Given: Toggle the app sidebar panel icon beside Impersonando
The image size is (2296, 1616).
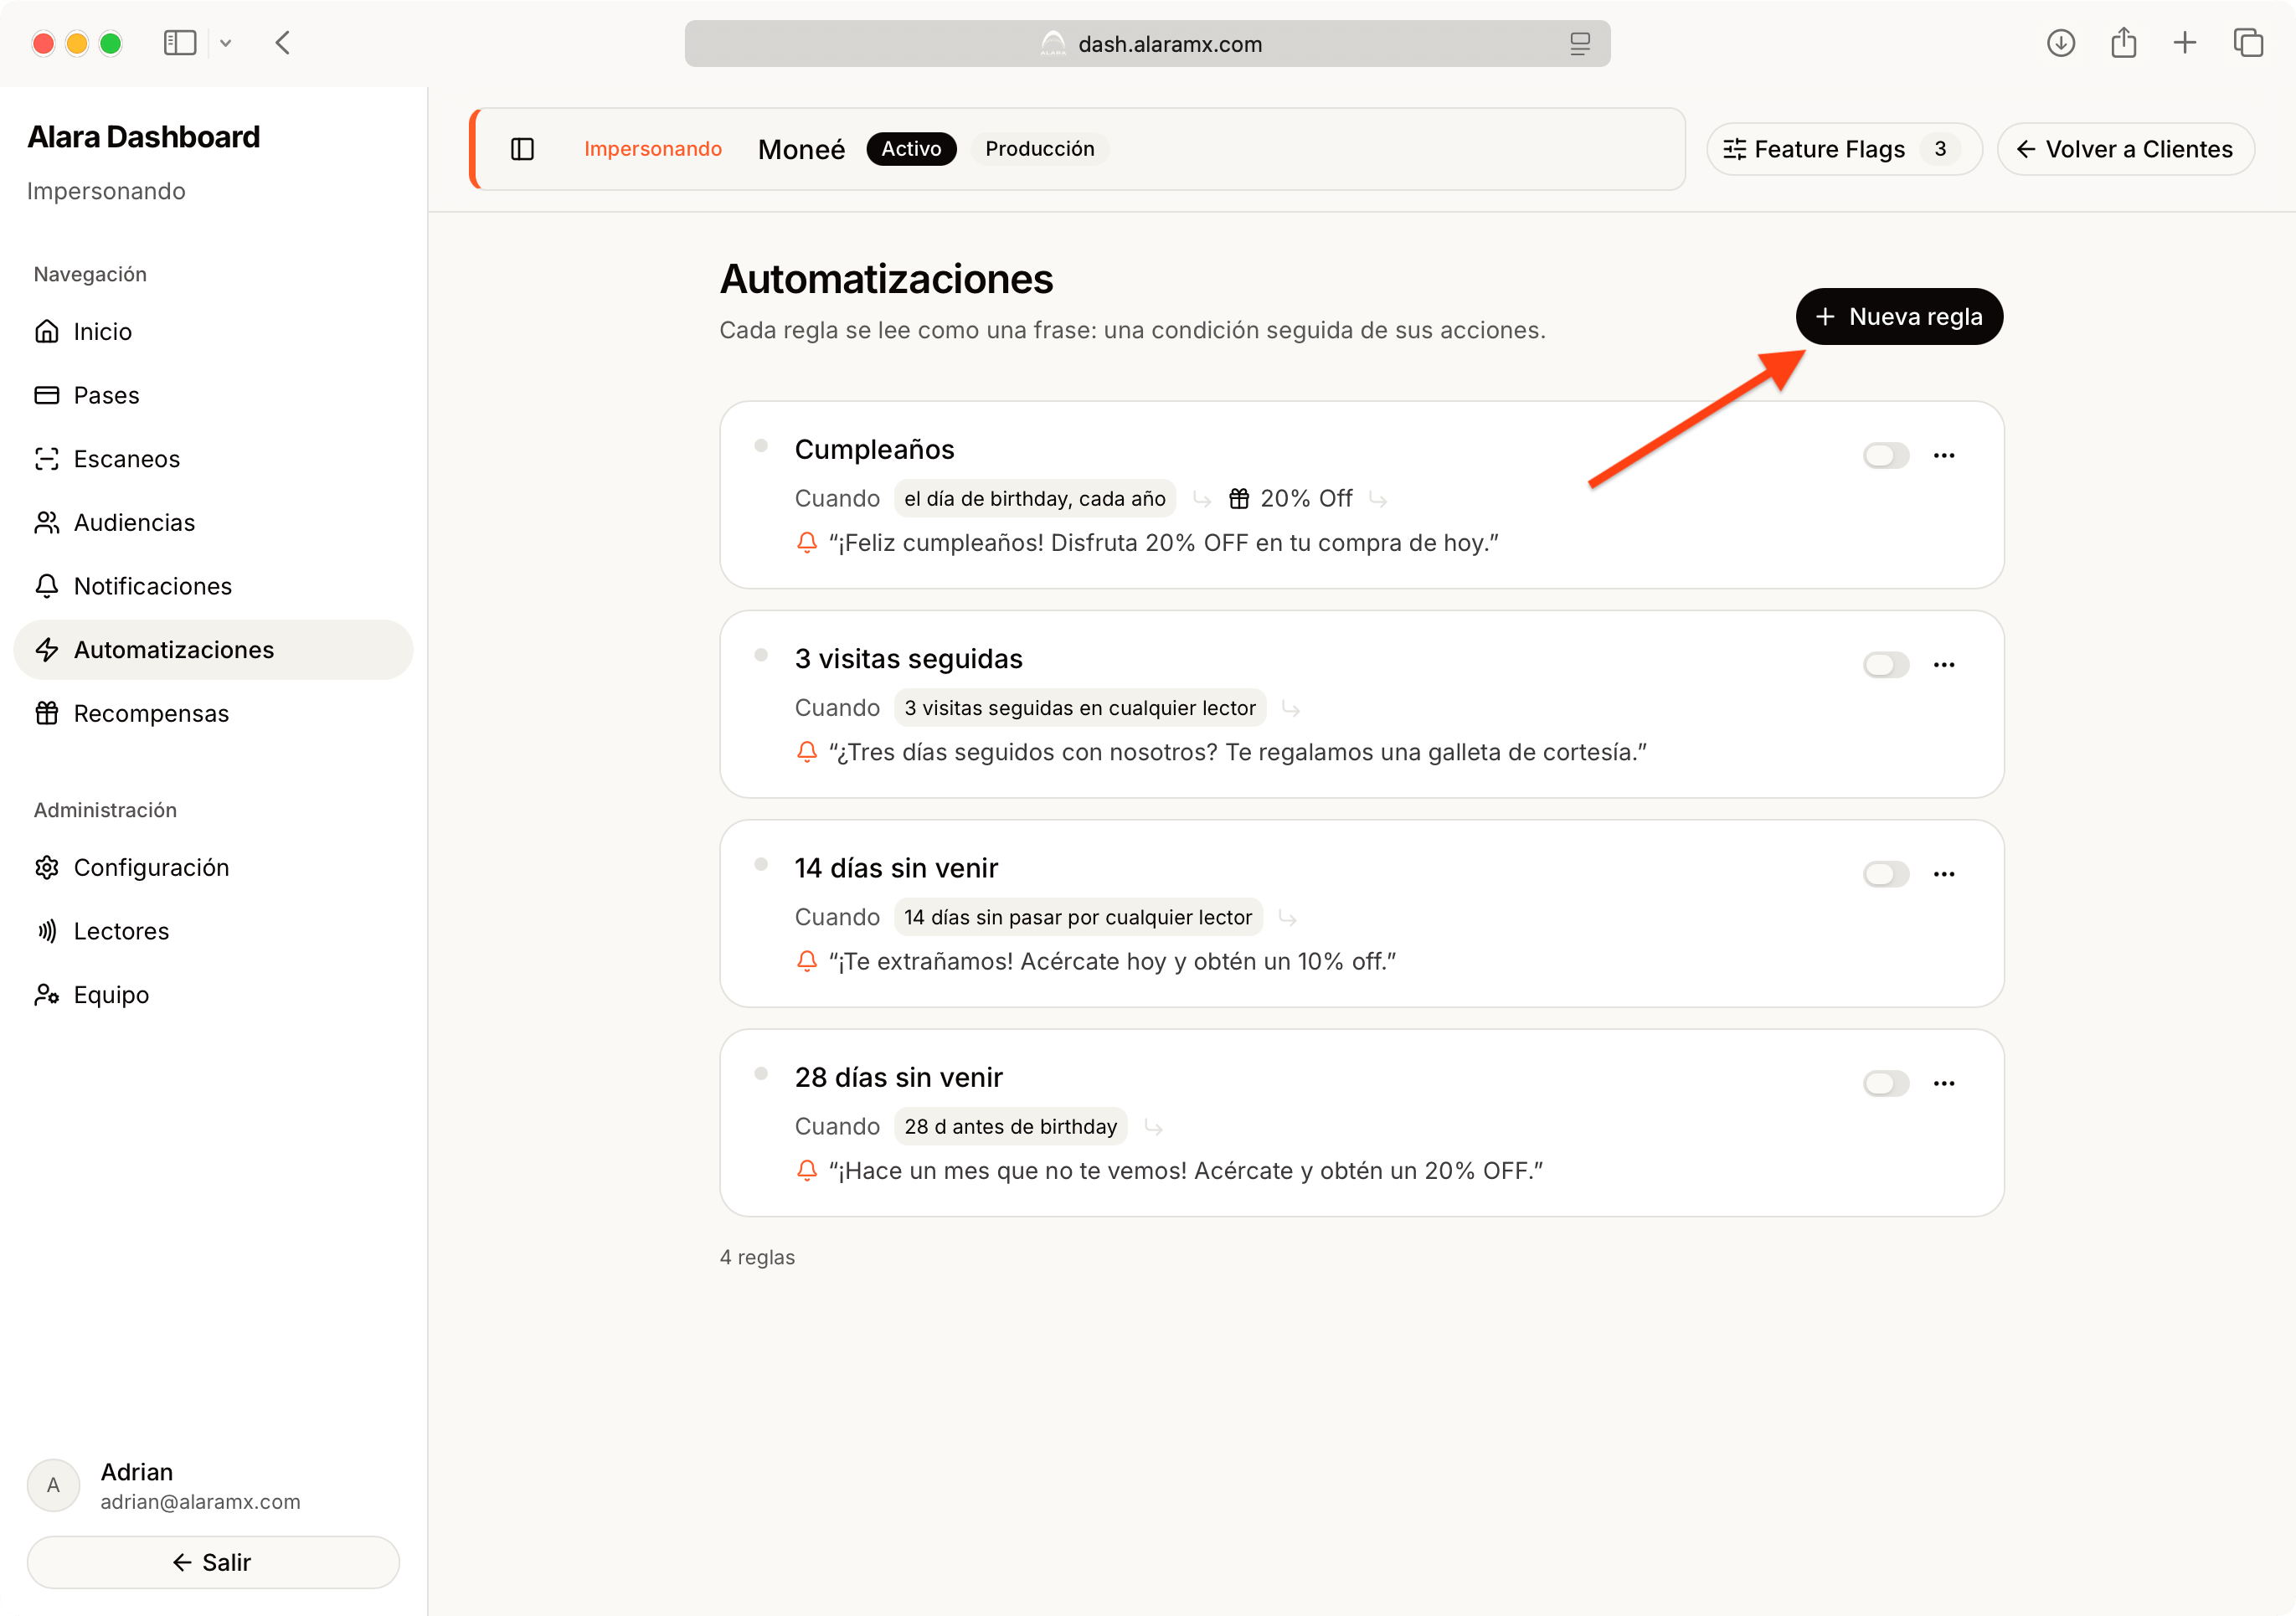Looking at the screenshot, I should tap(522, 149).
